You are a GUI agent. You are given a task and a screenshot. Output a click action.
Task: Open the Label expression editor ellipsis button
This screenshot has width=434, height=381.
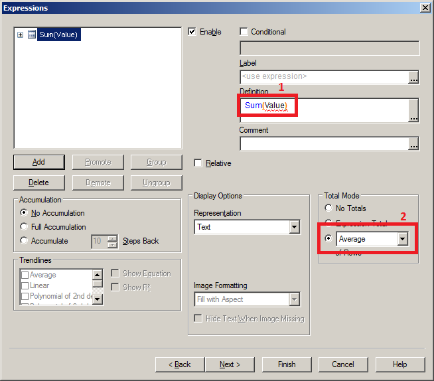pos(414,77)
